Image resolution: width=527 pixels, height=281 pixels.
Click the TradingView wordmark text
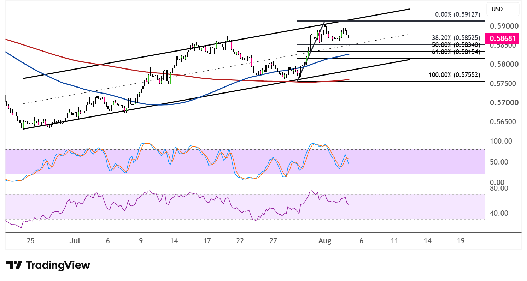[58, 265]
